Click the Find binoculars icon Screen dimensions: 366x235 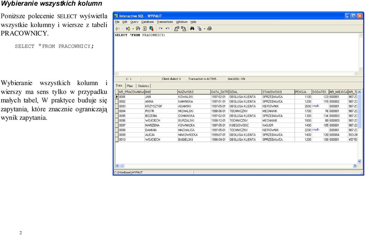click(192, 29)
